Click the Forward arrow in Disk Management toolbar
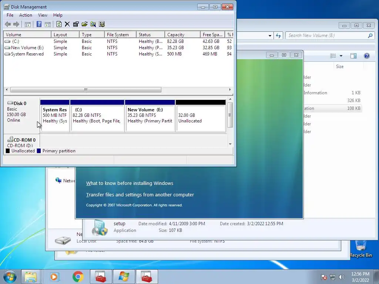This screenshot has width=379, height=284. point(16,24)
